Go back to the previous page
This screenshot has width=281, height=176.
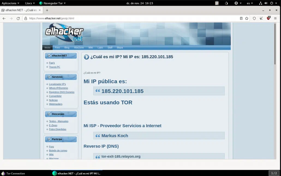pos(4,18)
